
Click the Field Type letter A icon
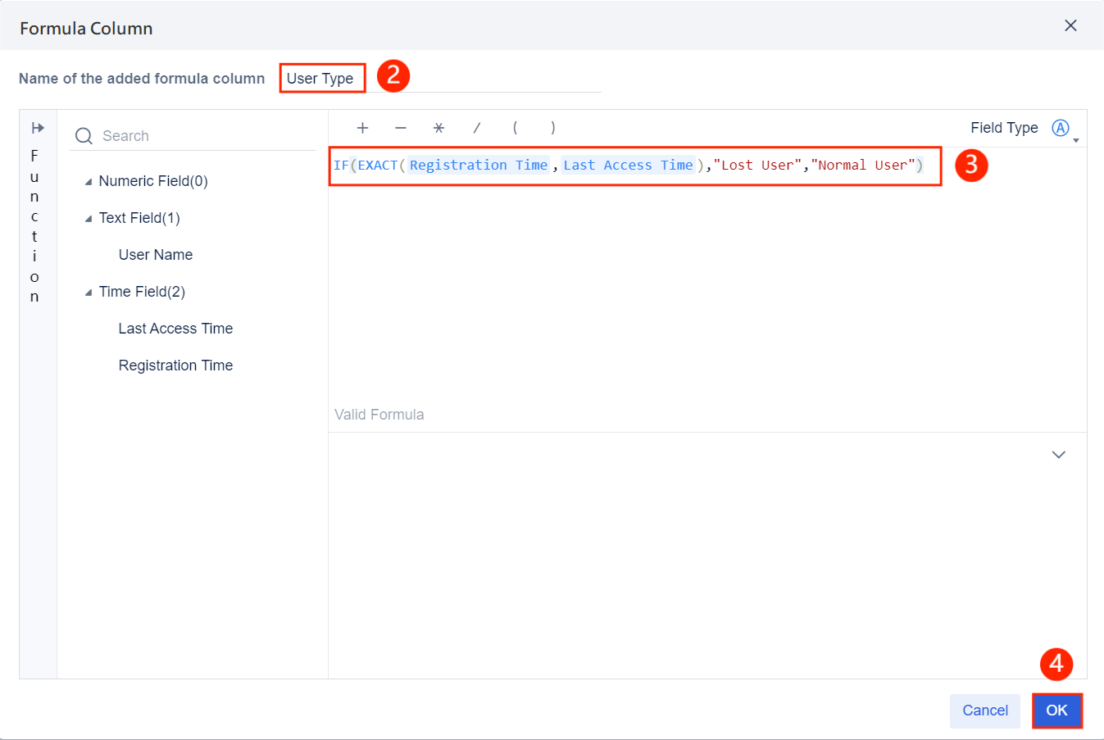click(x=1061, y=127)
